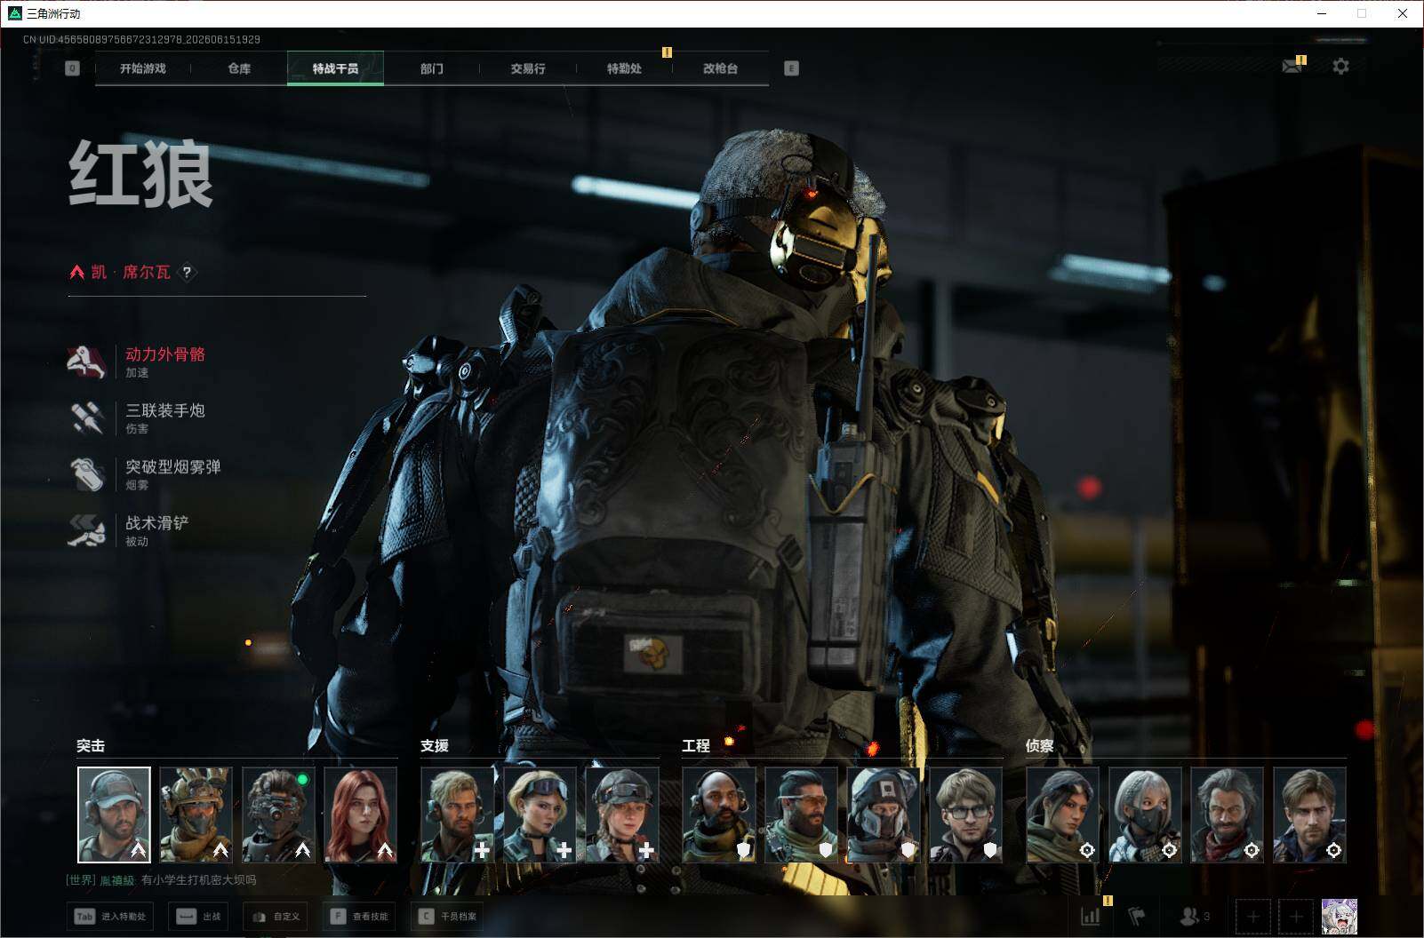Click the first empty squad slot plus

[x=1252, y=917]
